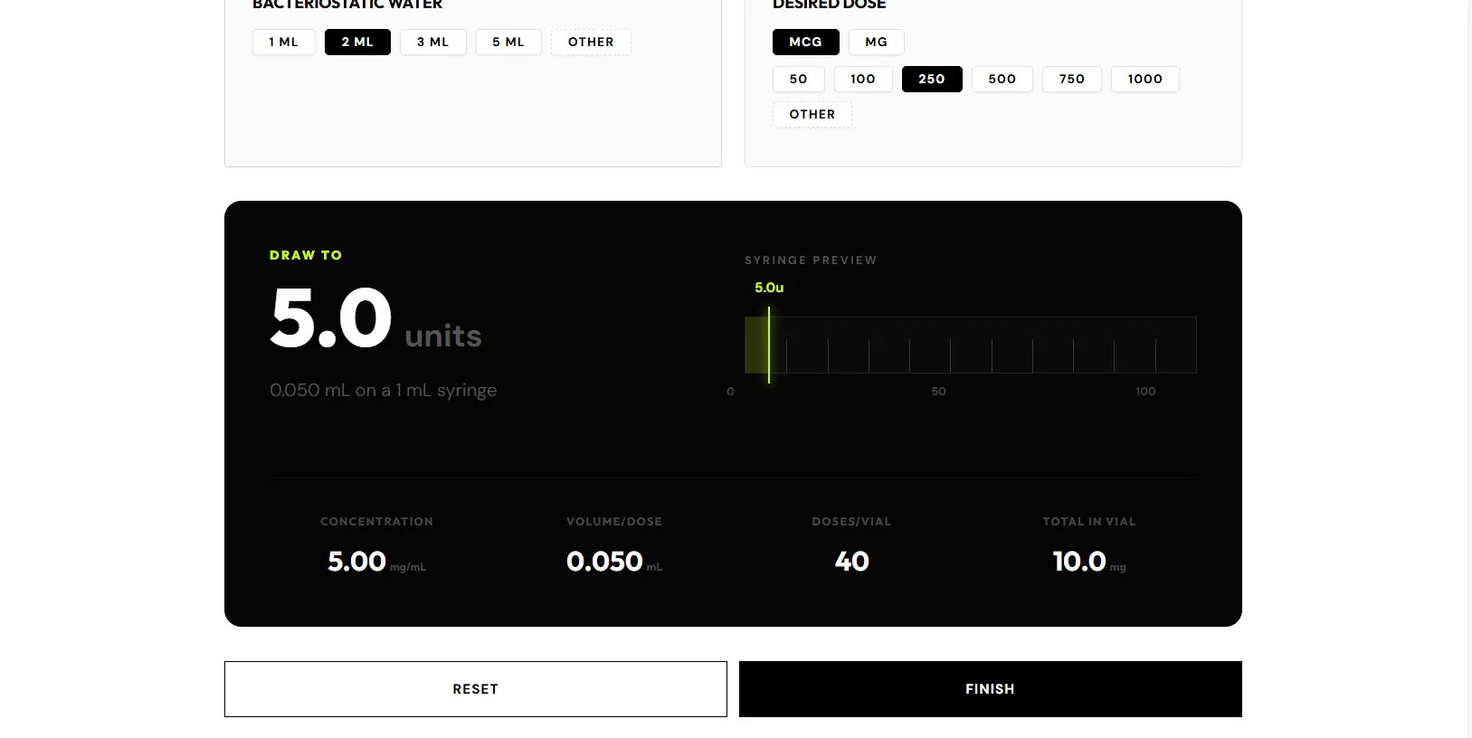Click the CONCENTRATION label
This screenshot has height=738, width=1472.
[x=376, y=522]
